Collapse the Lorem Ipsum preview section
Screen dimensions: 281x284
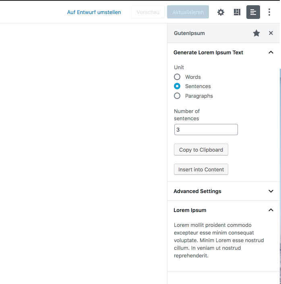coord(223,210)
